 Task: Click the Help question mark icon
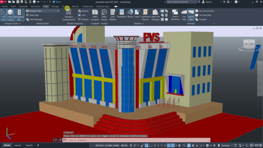coord(236,2)
